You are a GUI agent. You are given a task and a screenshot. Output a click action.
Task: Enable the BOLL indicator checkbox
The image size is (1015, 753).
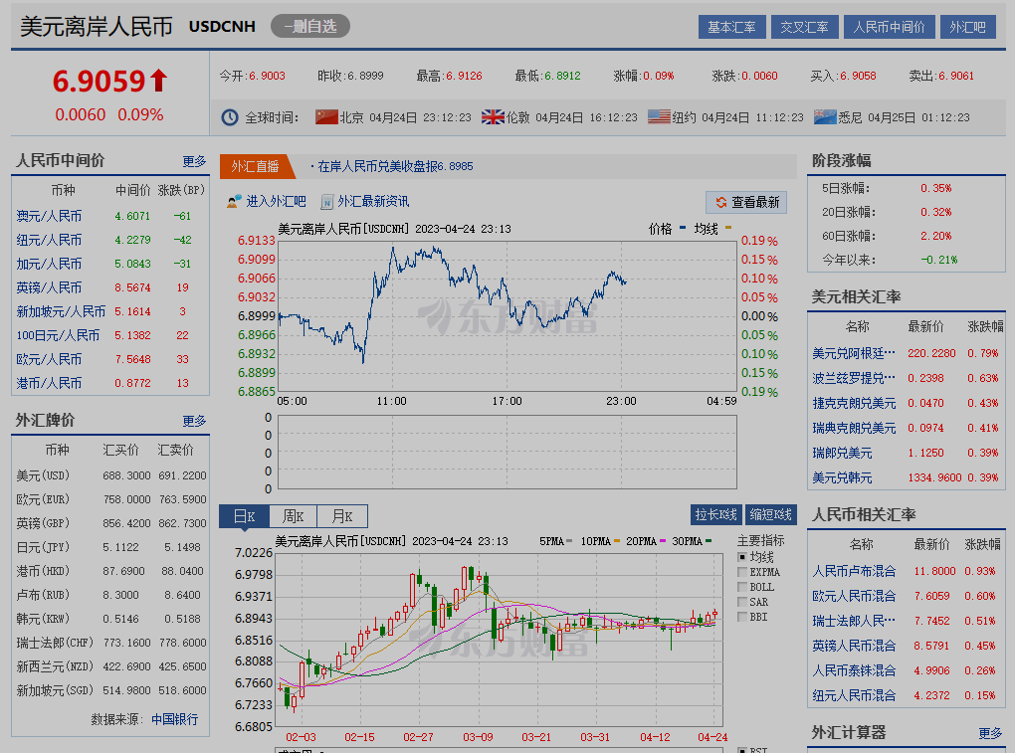point(742,587)
